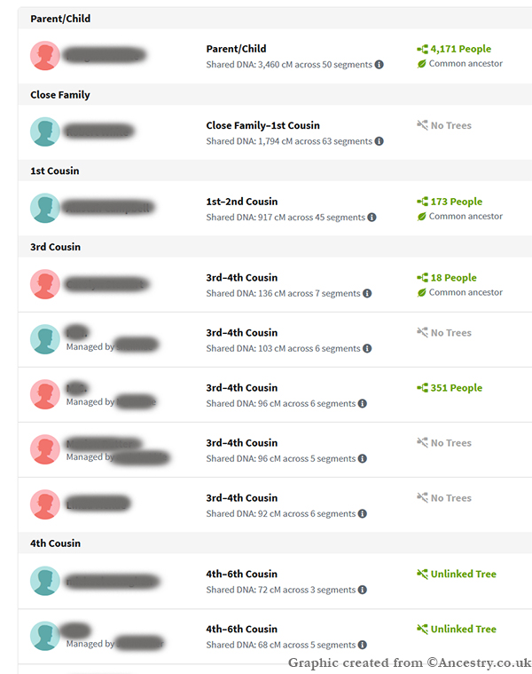Click tree icon next to 4,171 People
532x674 pixels.
pyautogui.click(x=422, y=50)
